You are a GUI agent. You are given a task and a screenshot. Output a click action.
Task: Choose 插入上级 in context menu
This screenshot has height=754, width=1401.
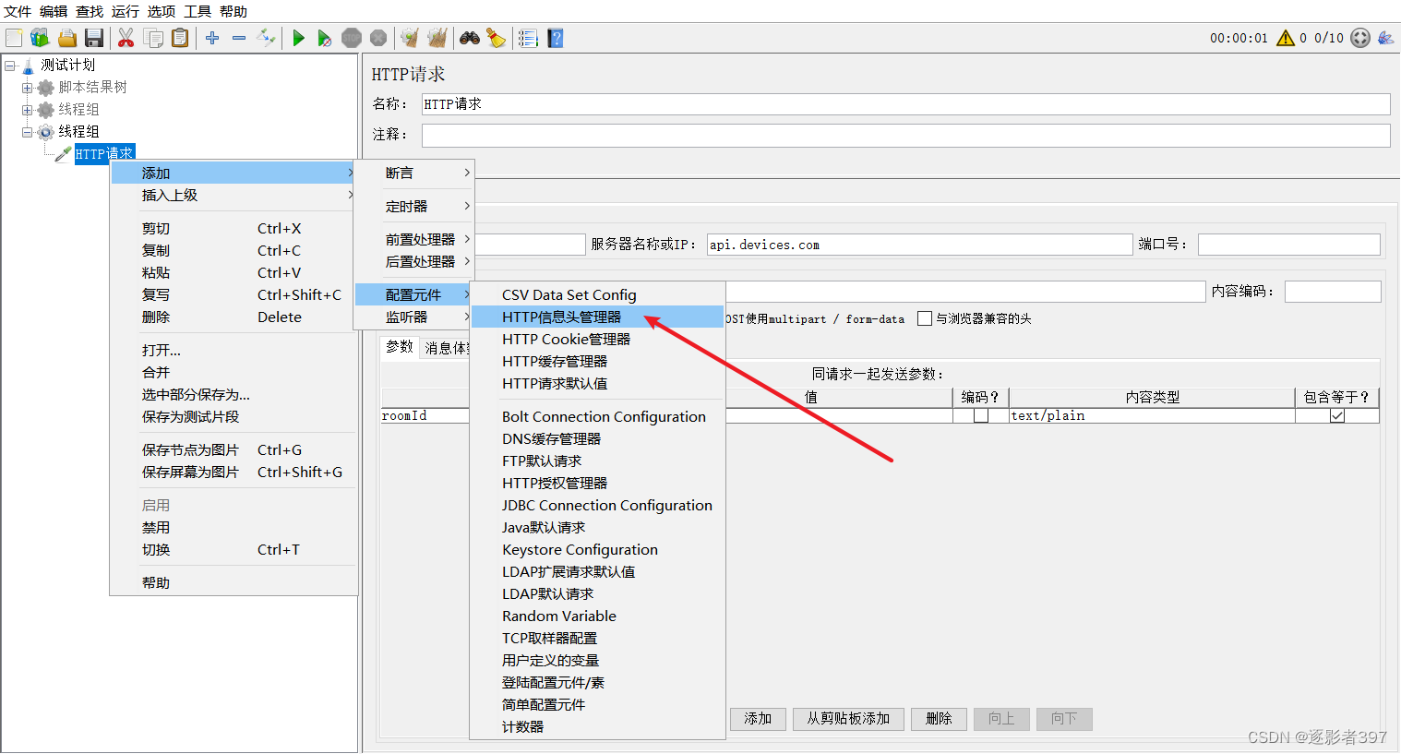(x=233, y=195)
